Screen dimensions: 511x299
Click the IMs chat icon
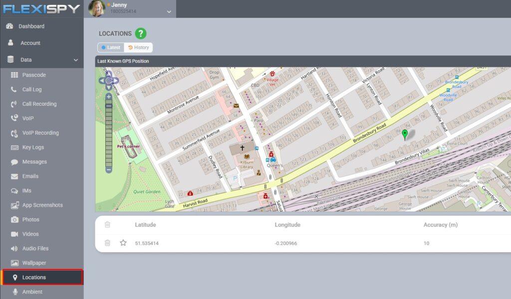14,191
